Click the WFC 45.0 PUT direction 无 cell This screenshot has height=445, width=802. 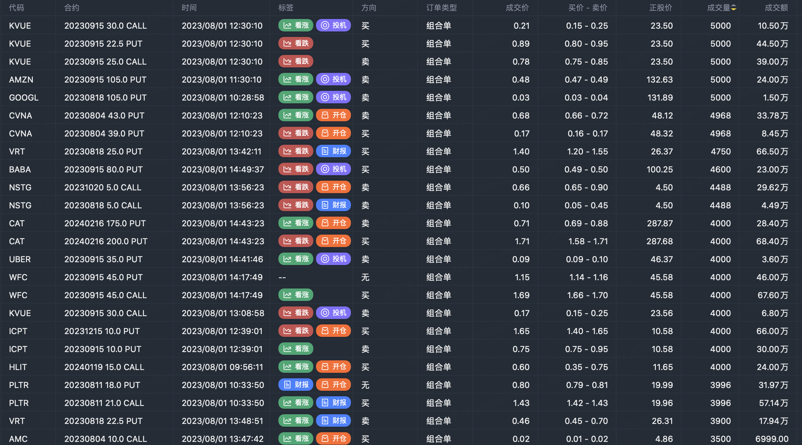point(365,277)
